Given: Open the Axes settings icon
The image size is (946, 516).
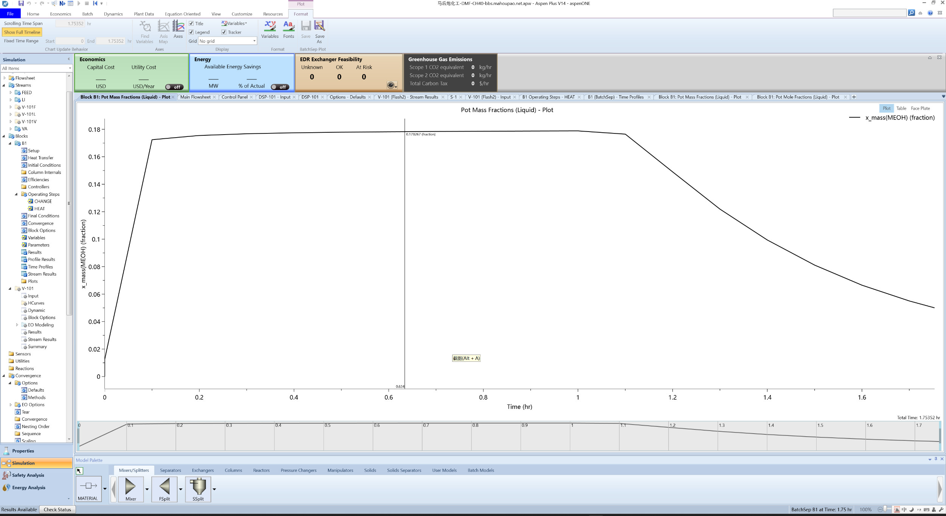Looking at the screenshot, I should point(178,29).
